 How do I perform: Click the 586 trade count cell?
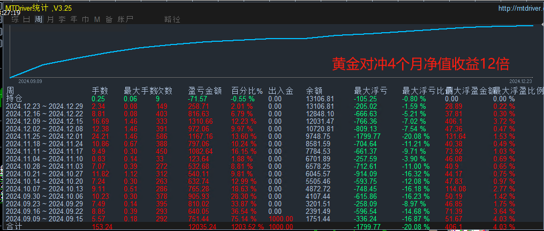point(162,136)
